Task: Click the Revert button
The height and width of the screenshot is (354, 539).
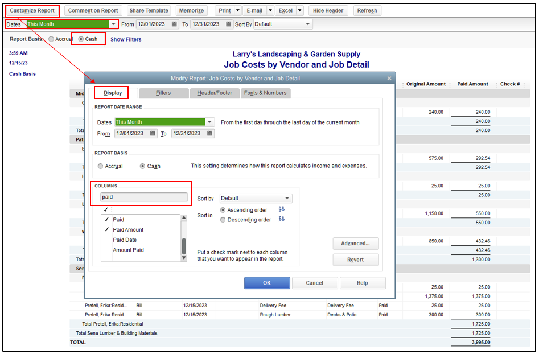Action: coord(355,260)
